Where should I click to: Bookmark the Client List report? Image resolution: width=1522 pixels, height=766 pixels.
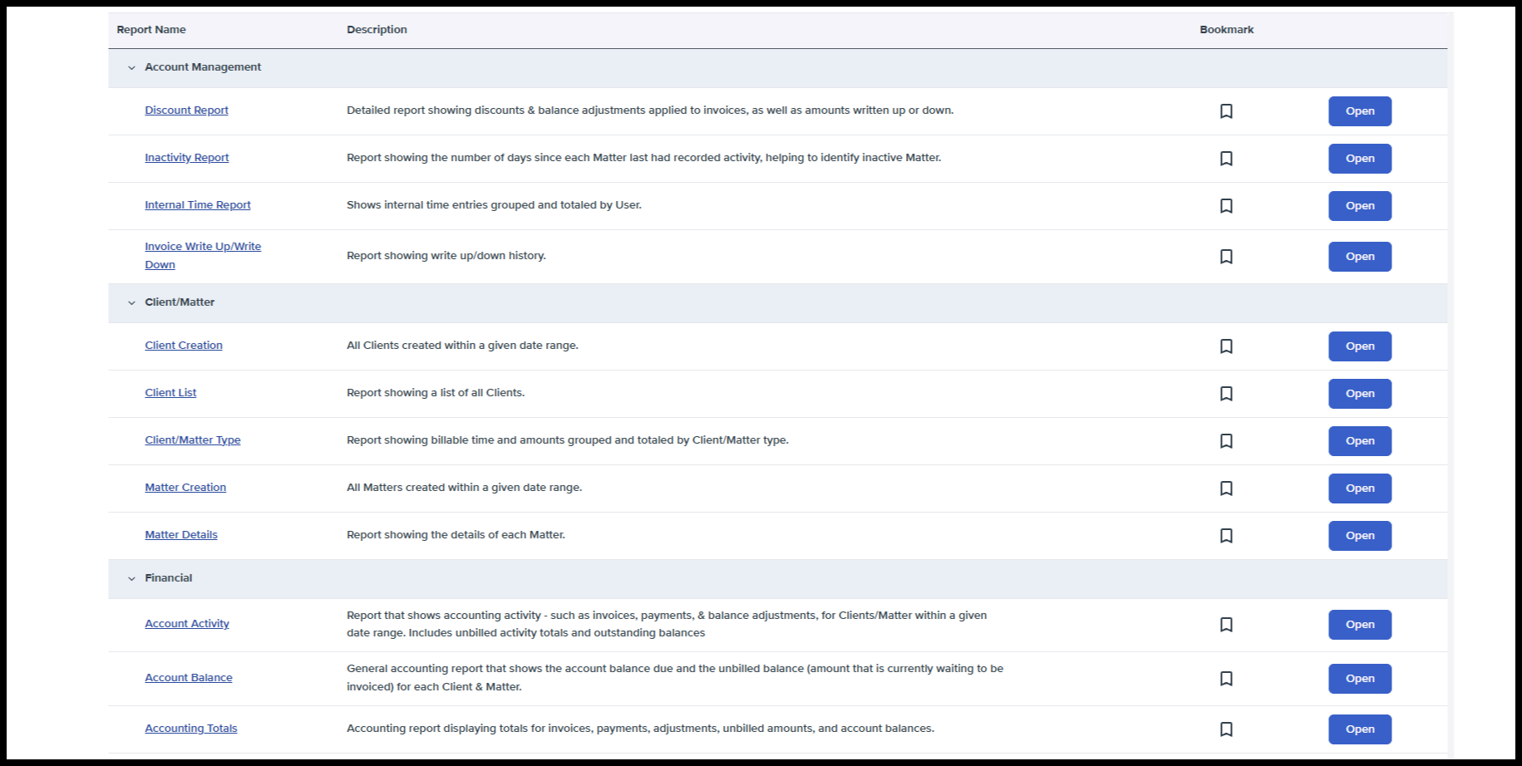[1226, 394]
